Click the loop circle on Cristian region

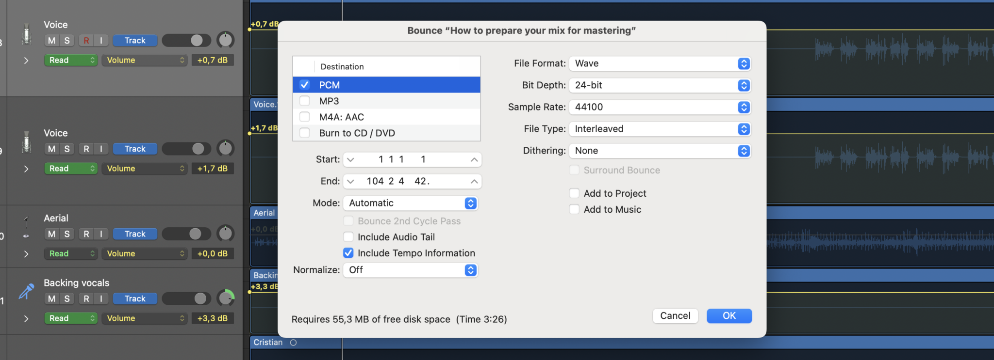[x=293, y=343]
